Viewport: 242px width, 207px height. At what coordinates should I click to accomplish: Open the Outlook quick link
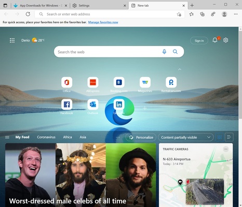tap(93, 107)
